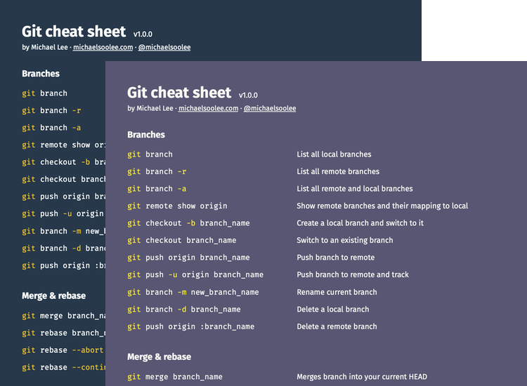The width and height of the screenshot is (527, 386).
Task: Click the 'Branches' heading in purple sheet
Action: [x=146, y=135]
